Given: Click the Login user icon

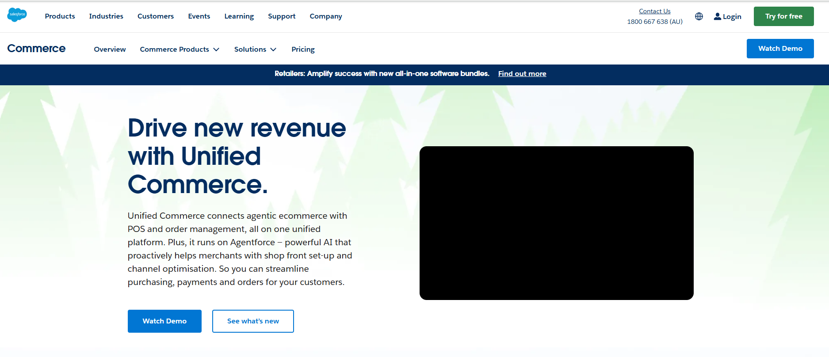Looking at the screenshot, I should [717, 16].
